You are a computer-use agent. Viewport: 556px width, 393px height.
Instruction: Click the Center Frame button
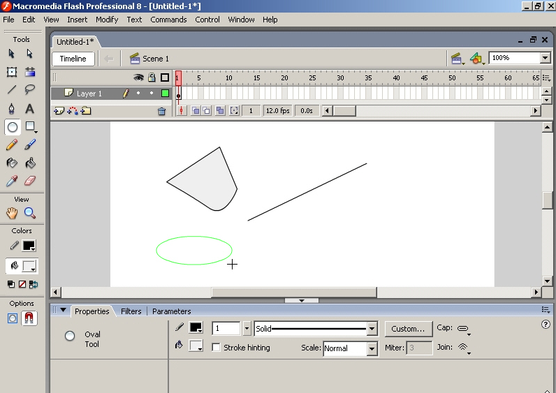click(181, 111)
